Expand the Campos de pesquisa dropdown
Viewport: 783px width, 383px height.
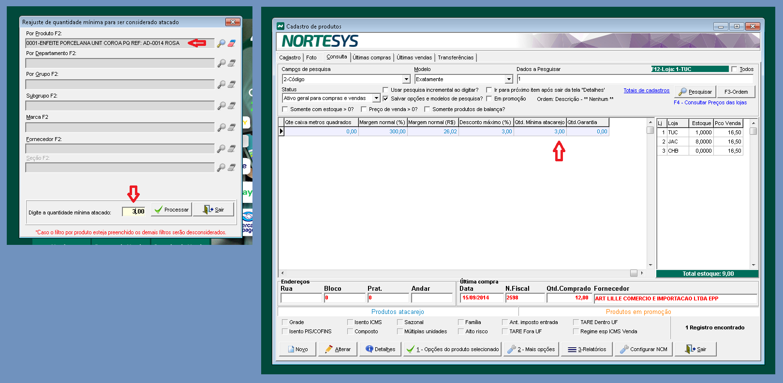point(406,79)
